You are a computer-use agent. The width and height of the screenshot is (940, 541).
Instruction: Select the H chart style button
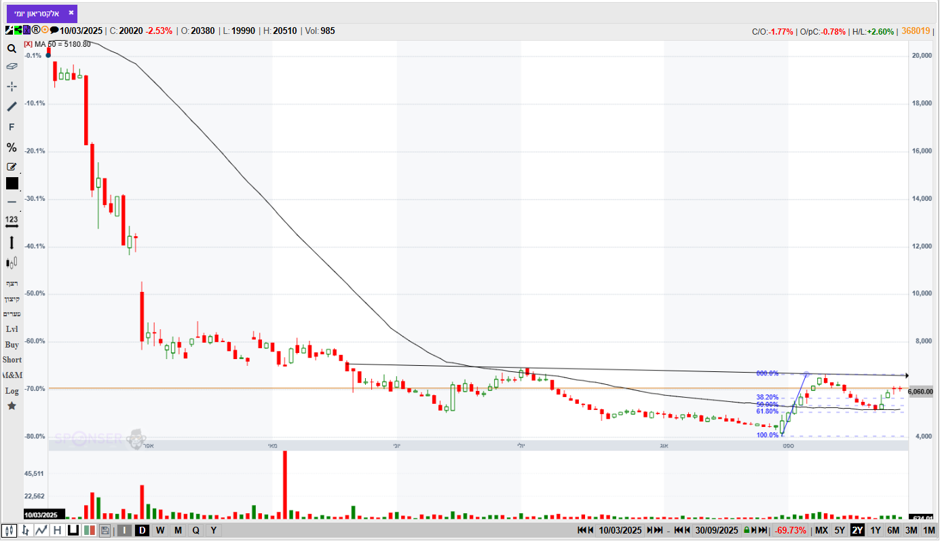tap(57, 530)
